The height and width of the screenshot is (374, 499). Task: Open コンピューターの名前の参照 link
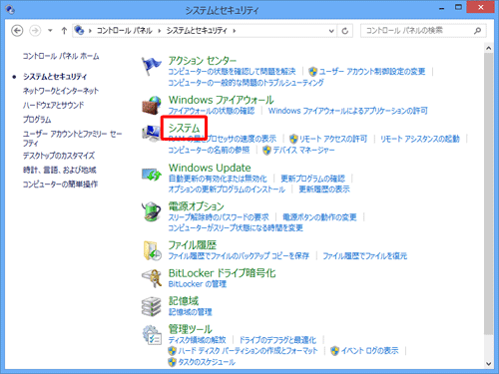(x=209, y=151)
